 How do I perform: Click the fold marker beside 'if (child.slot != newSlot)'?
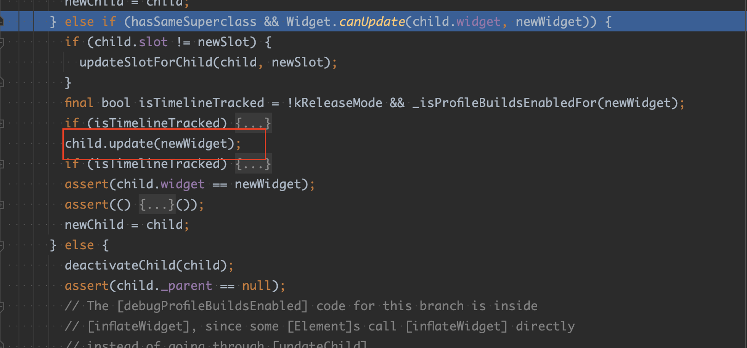pos(1,42)
